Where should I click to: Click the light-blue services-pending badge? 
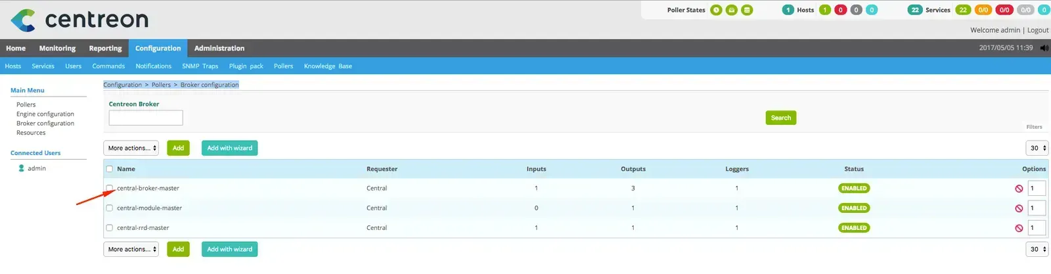click(x=1044, y=10)
